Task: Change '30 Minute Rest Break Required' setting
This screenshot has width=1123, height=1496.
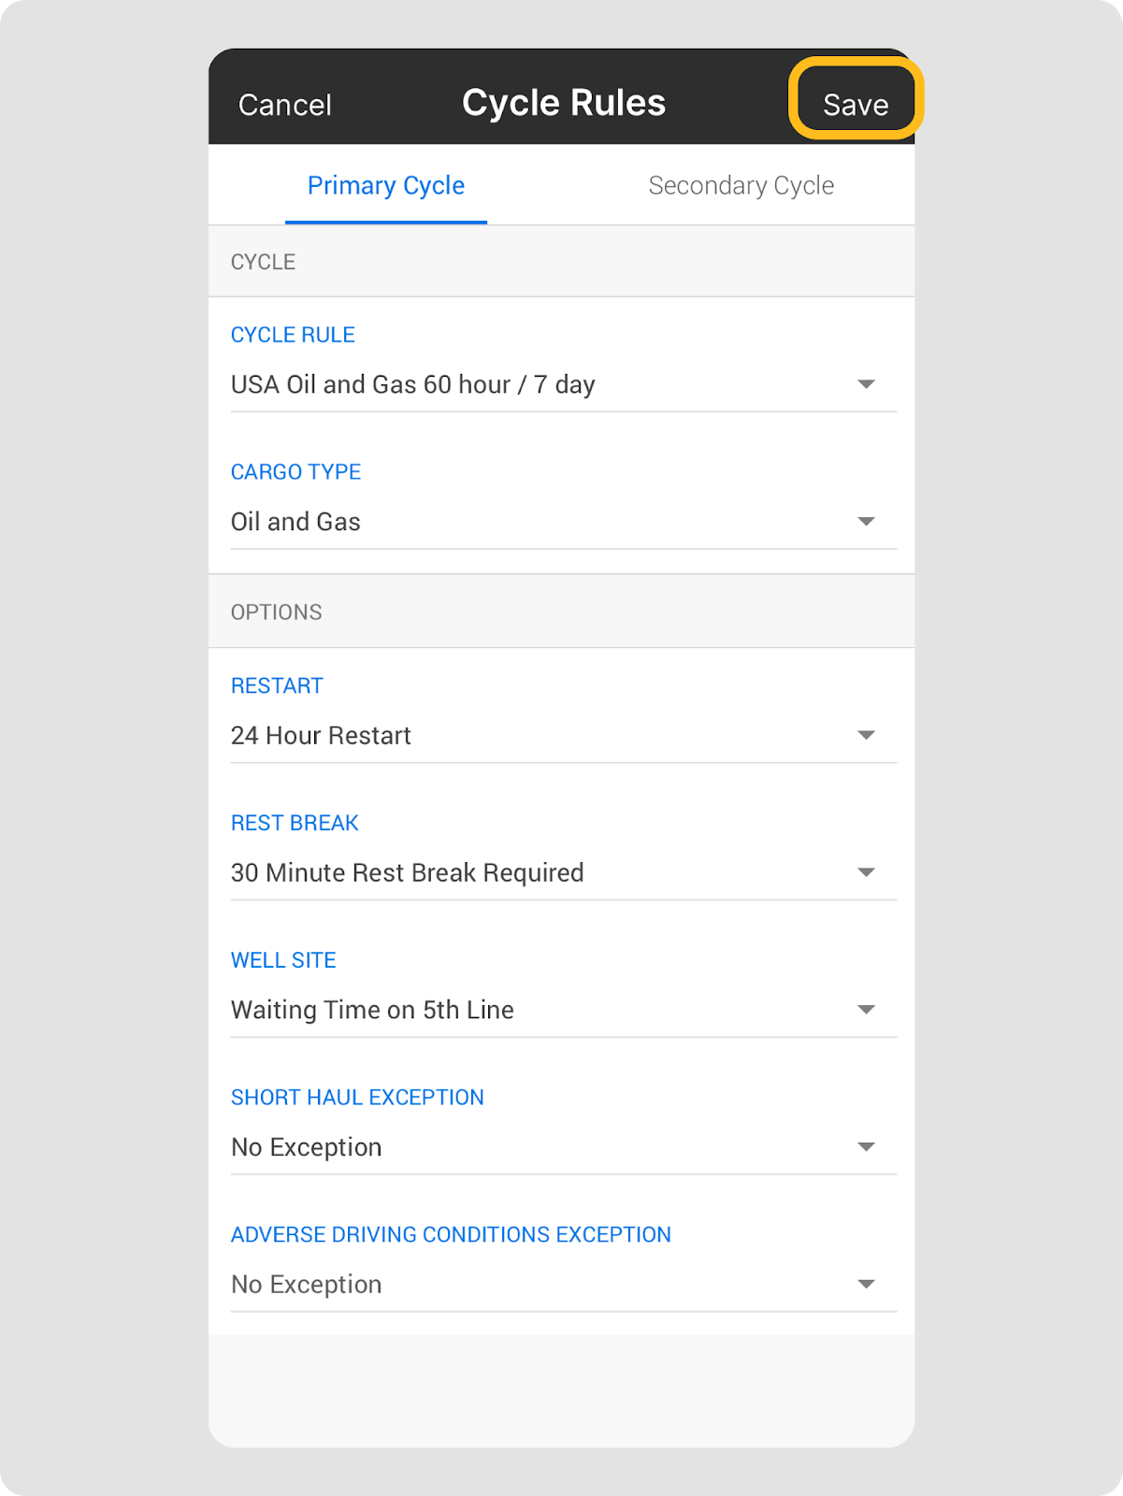Action: click(407, 872)
